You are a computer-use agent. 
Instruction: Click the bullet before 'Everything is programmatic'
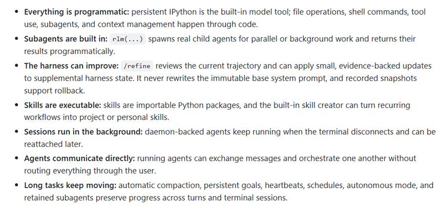(x=17, y=12)
